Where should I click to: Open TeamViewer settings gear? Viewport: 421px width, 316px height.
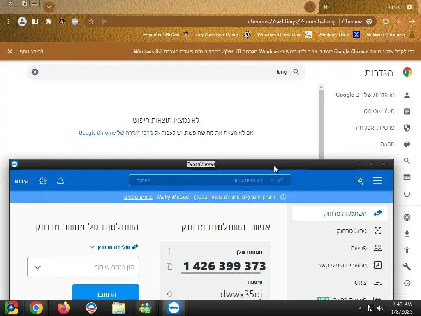pos(43,181)
